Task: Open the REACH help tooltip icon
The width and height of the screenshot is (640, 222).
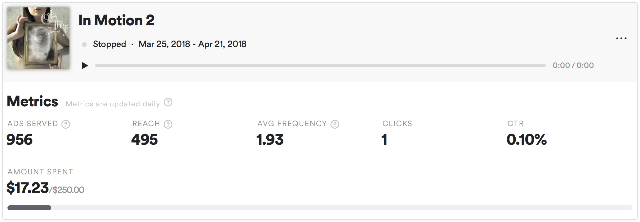Action: [168, 124]
